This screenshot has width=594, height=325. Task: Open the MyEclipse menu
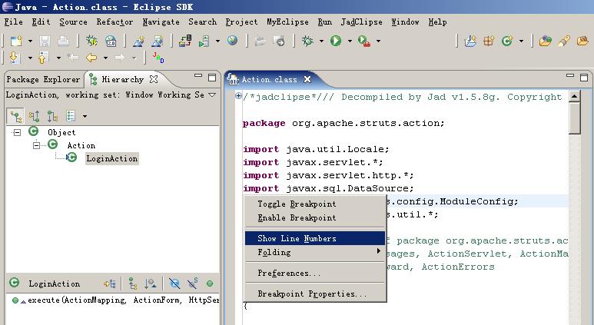(x=287, y=22)
